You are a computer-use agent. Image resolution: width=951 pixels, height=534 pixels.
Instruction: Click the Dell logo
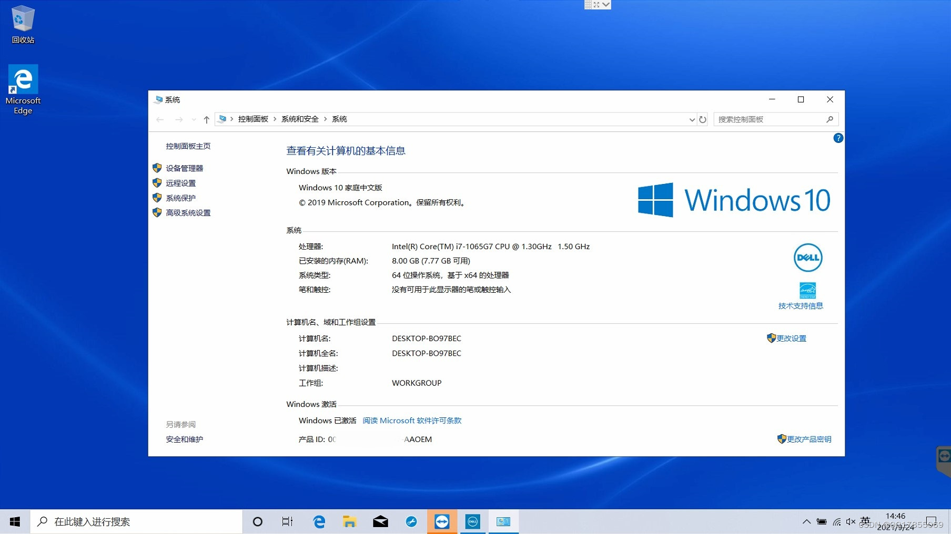[x=807, y=258]
